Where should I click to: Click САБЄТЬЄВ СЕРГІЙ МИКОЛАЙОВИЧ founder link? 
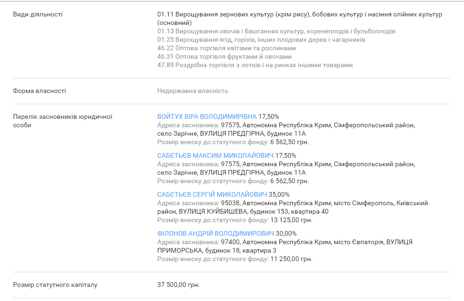point(212,194)
